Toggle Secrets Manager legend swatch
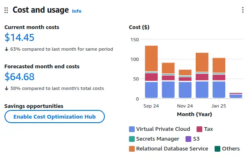Image resolution: width=249 pixels, height=157 pixels. click(132, 139)
